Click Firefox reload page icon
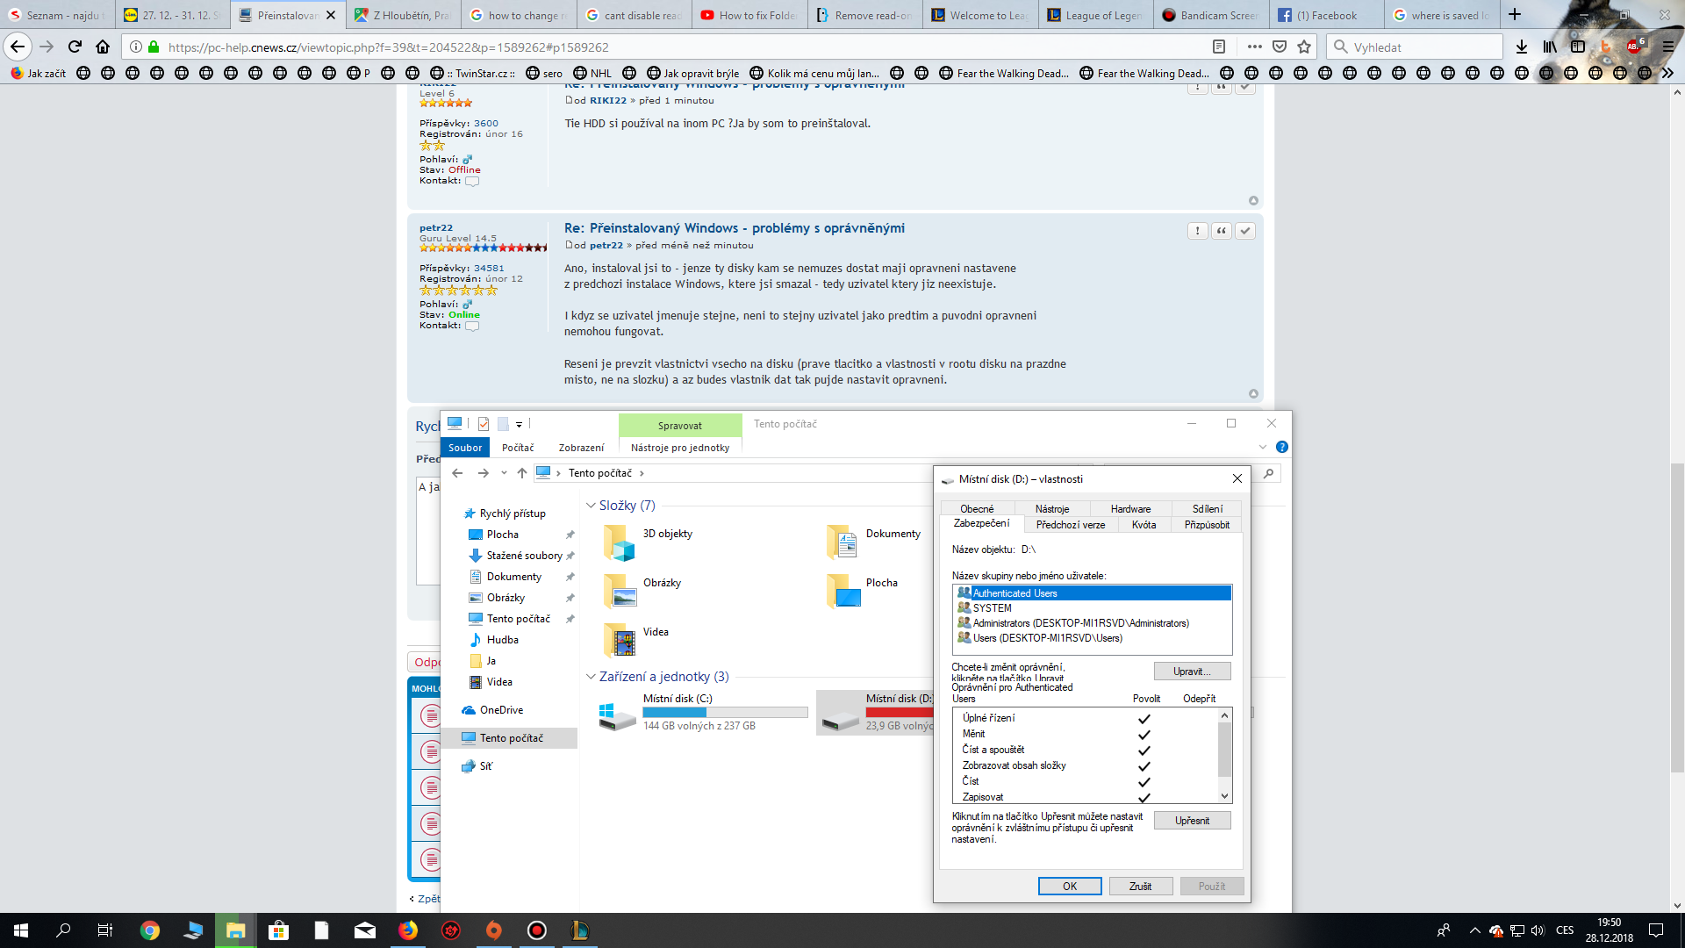1685x948 pixels. point(75,47)
